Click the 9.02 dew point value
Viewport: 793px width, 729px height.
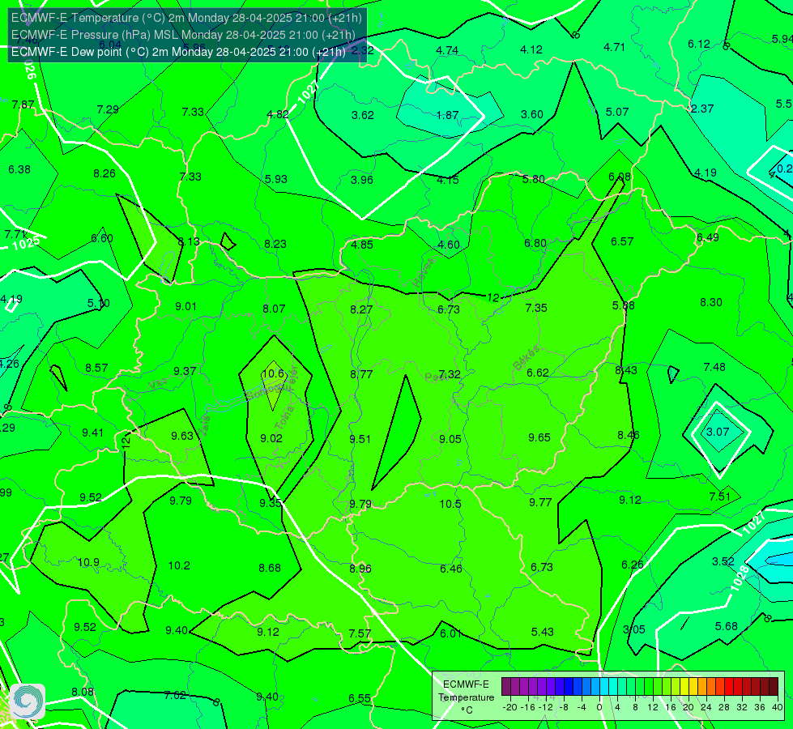[x=271, y=438]
